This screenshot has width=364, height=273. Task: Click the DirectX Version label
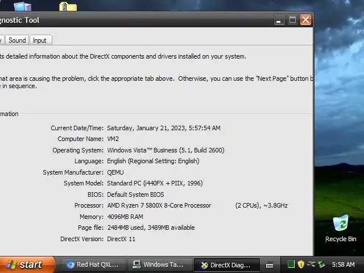tap(82, 239)
